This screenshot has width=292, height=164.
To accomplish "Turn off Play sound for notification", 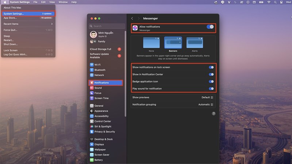I will (211, 89).
